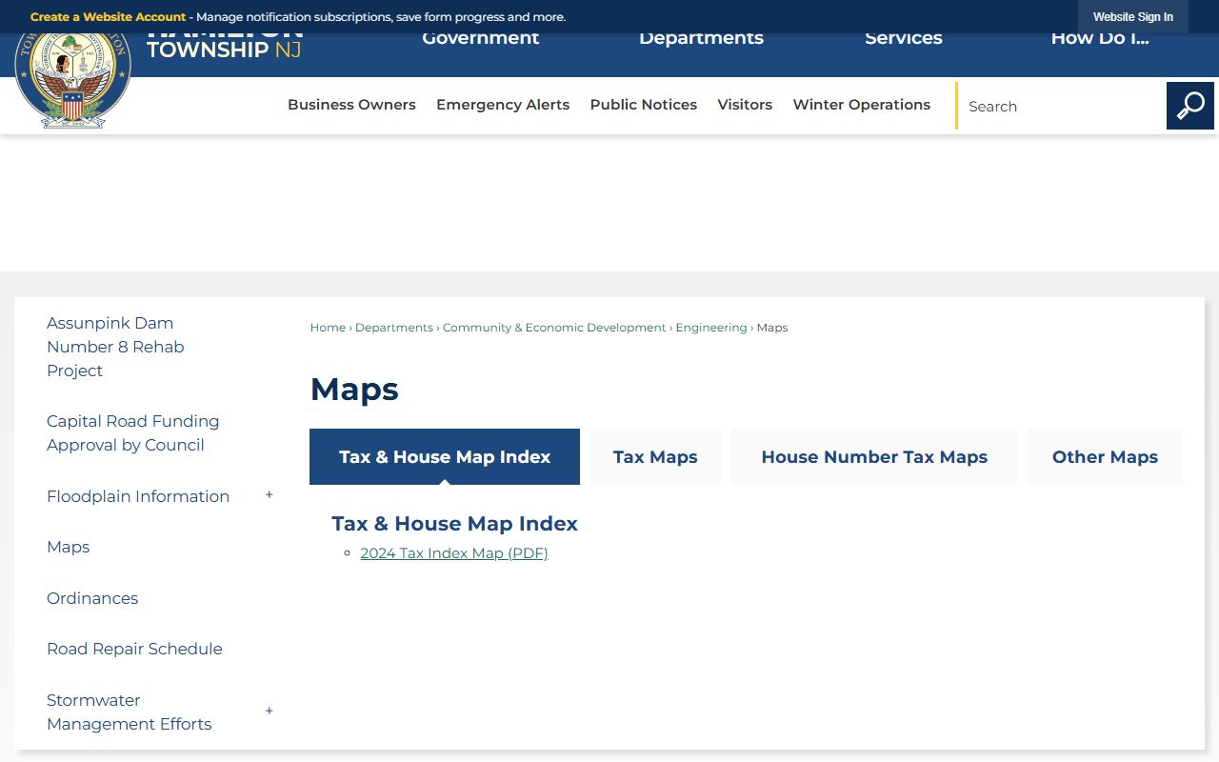The width and height of the screenshot is (1219, 762).
Task: Click the search magnifier icon button
Action: [x=1189, y=106]
